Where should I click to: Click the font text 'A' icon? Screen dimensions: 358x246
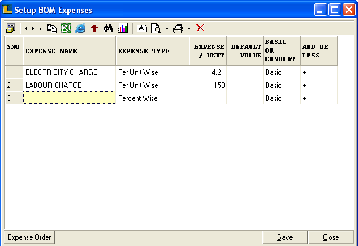pos(142,28)
